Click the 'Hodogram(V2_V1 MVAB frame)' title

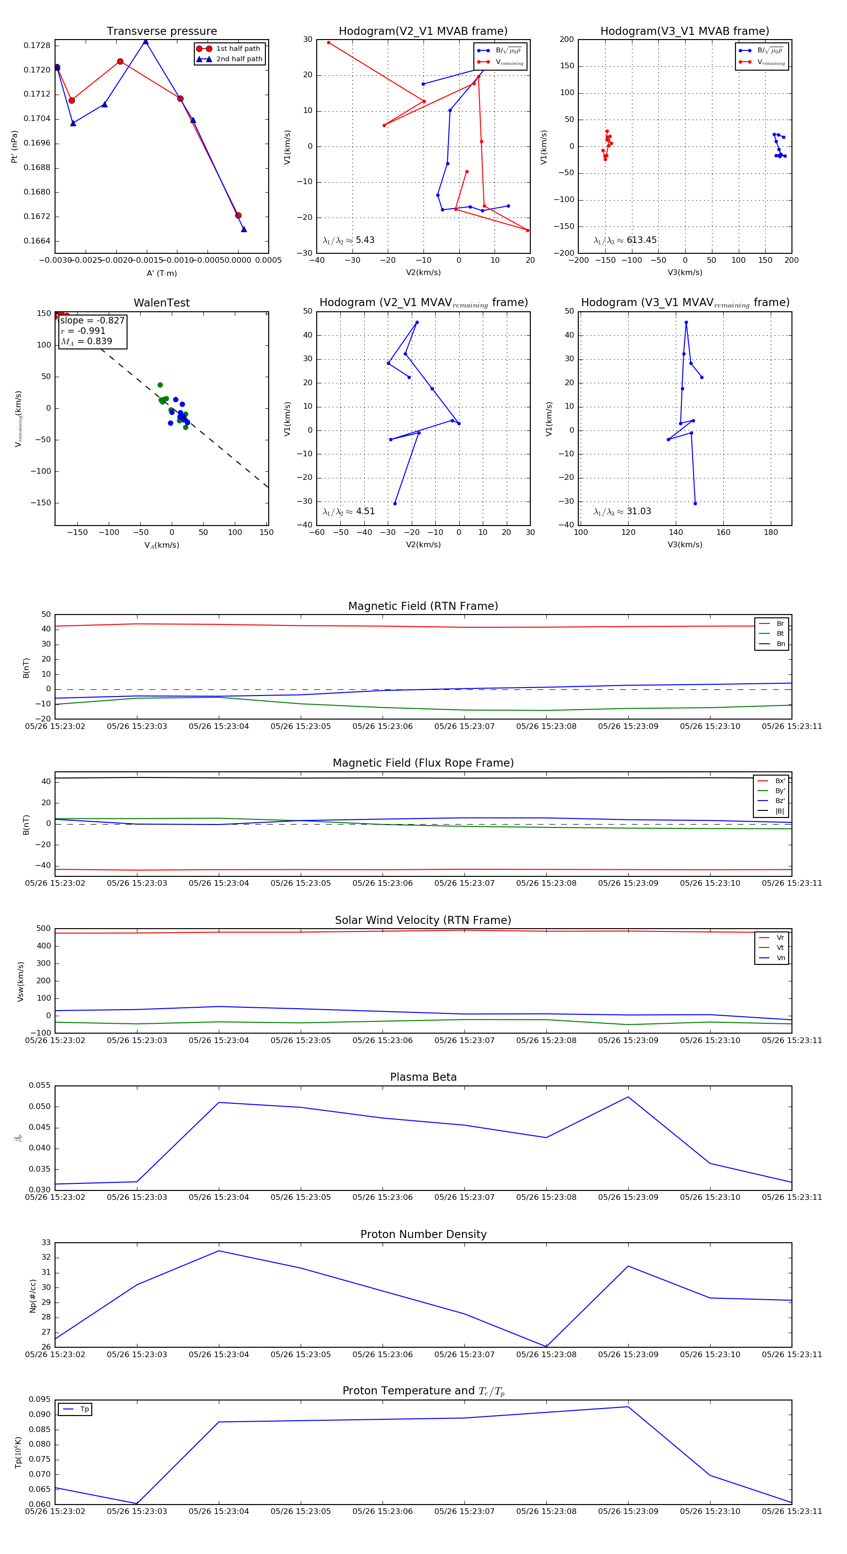[423, 32]
